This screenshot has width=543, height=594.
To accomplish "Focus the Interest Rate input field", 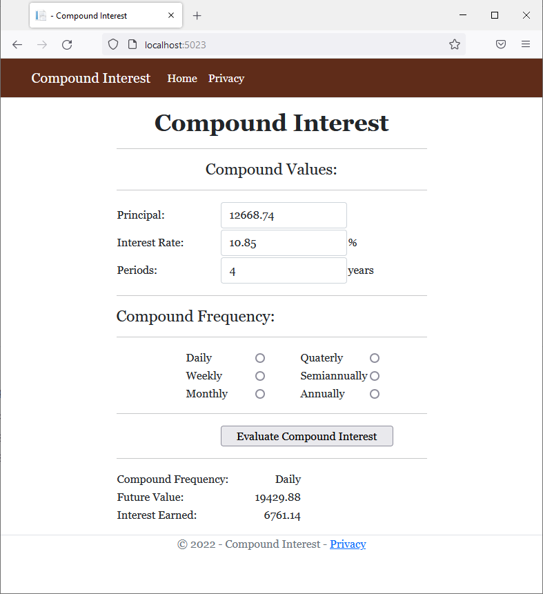I will pos(284,243).
